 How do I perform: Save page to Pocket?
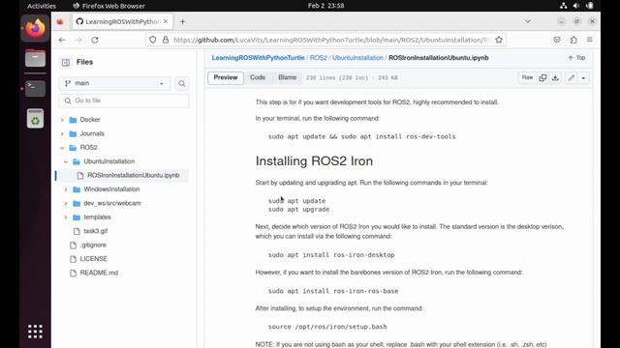click(557, 40)
